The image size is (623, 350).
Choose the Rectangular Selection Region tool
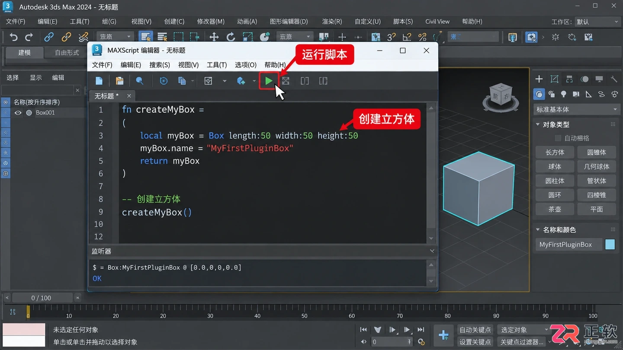[178, 37]
